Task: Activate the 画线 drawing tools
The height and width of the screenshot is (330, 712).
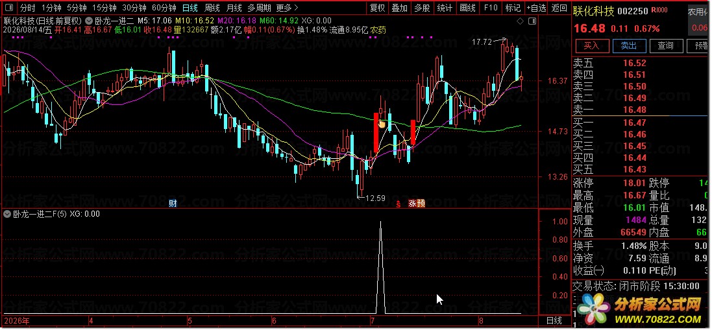Action: pos(467,8)
